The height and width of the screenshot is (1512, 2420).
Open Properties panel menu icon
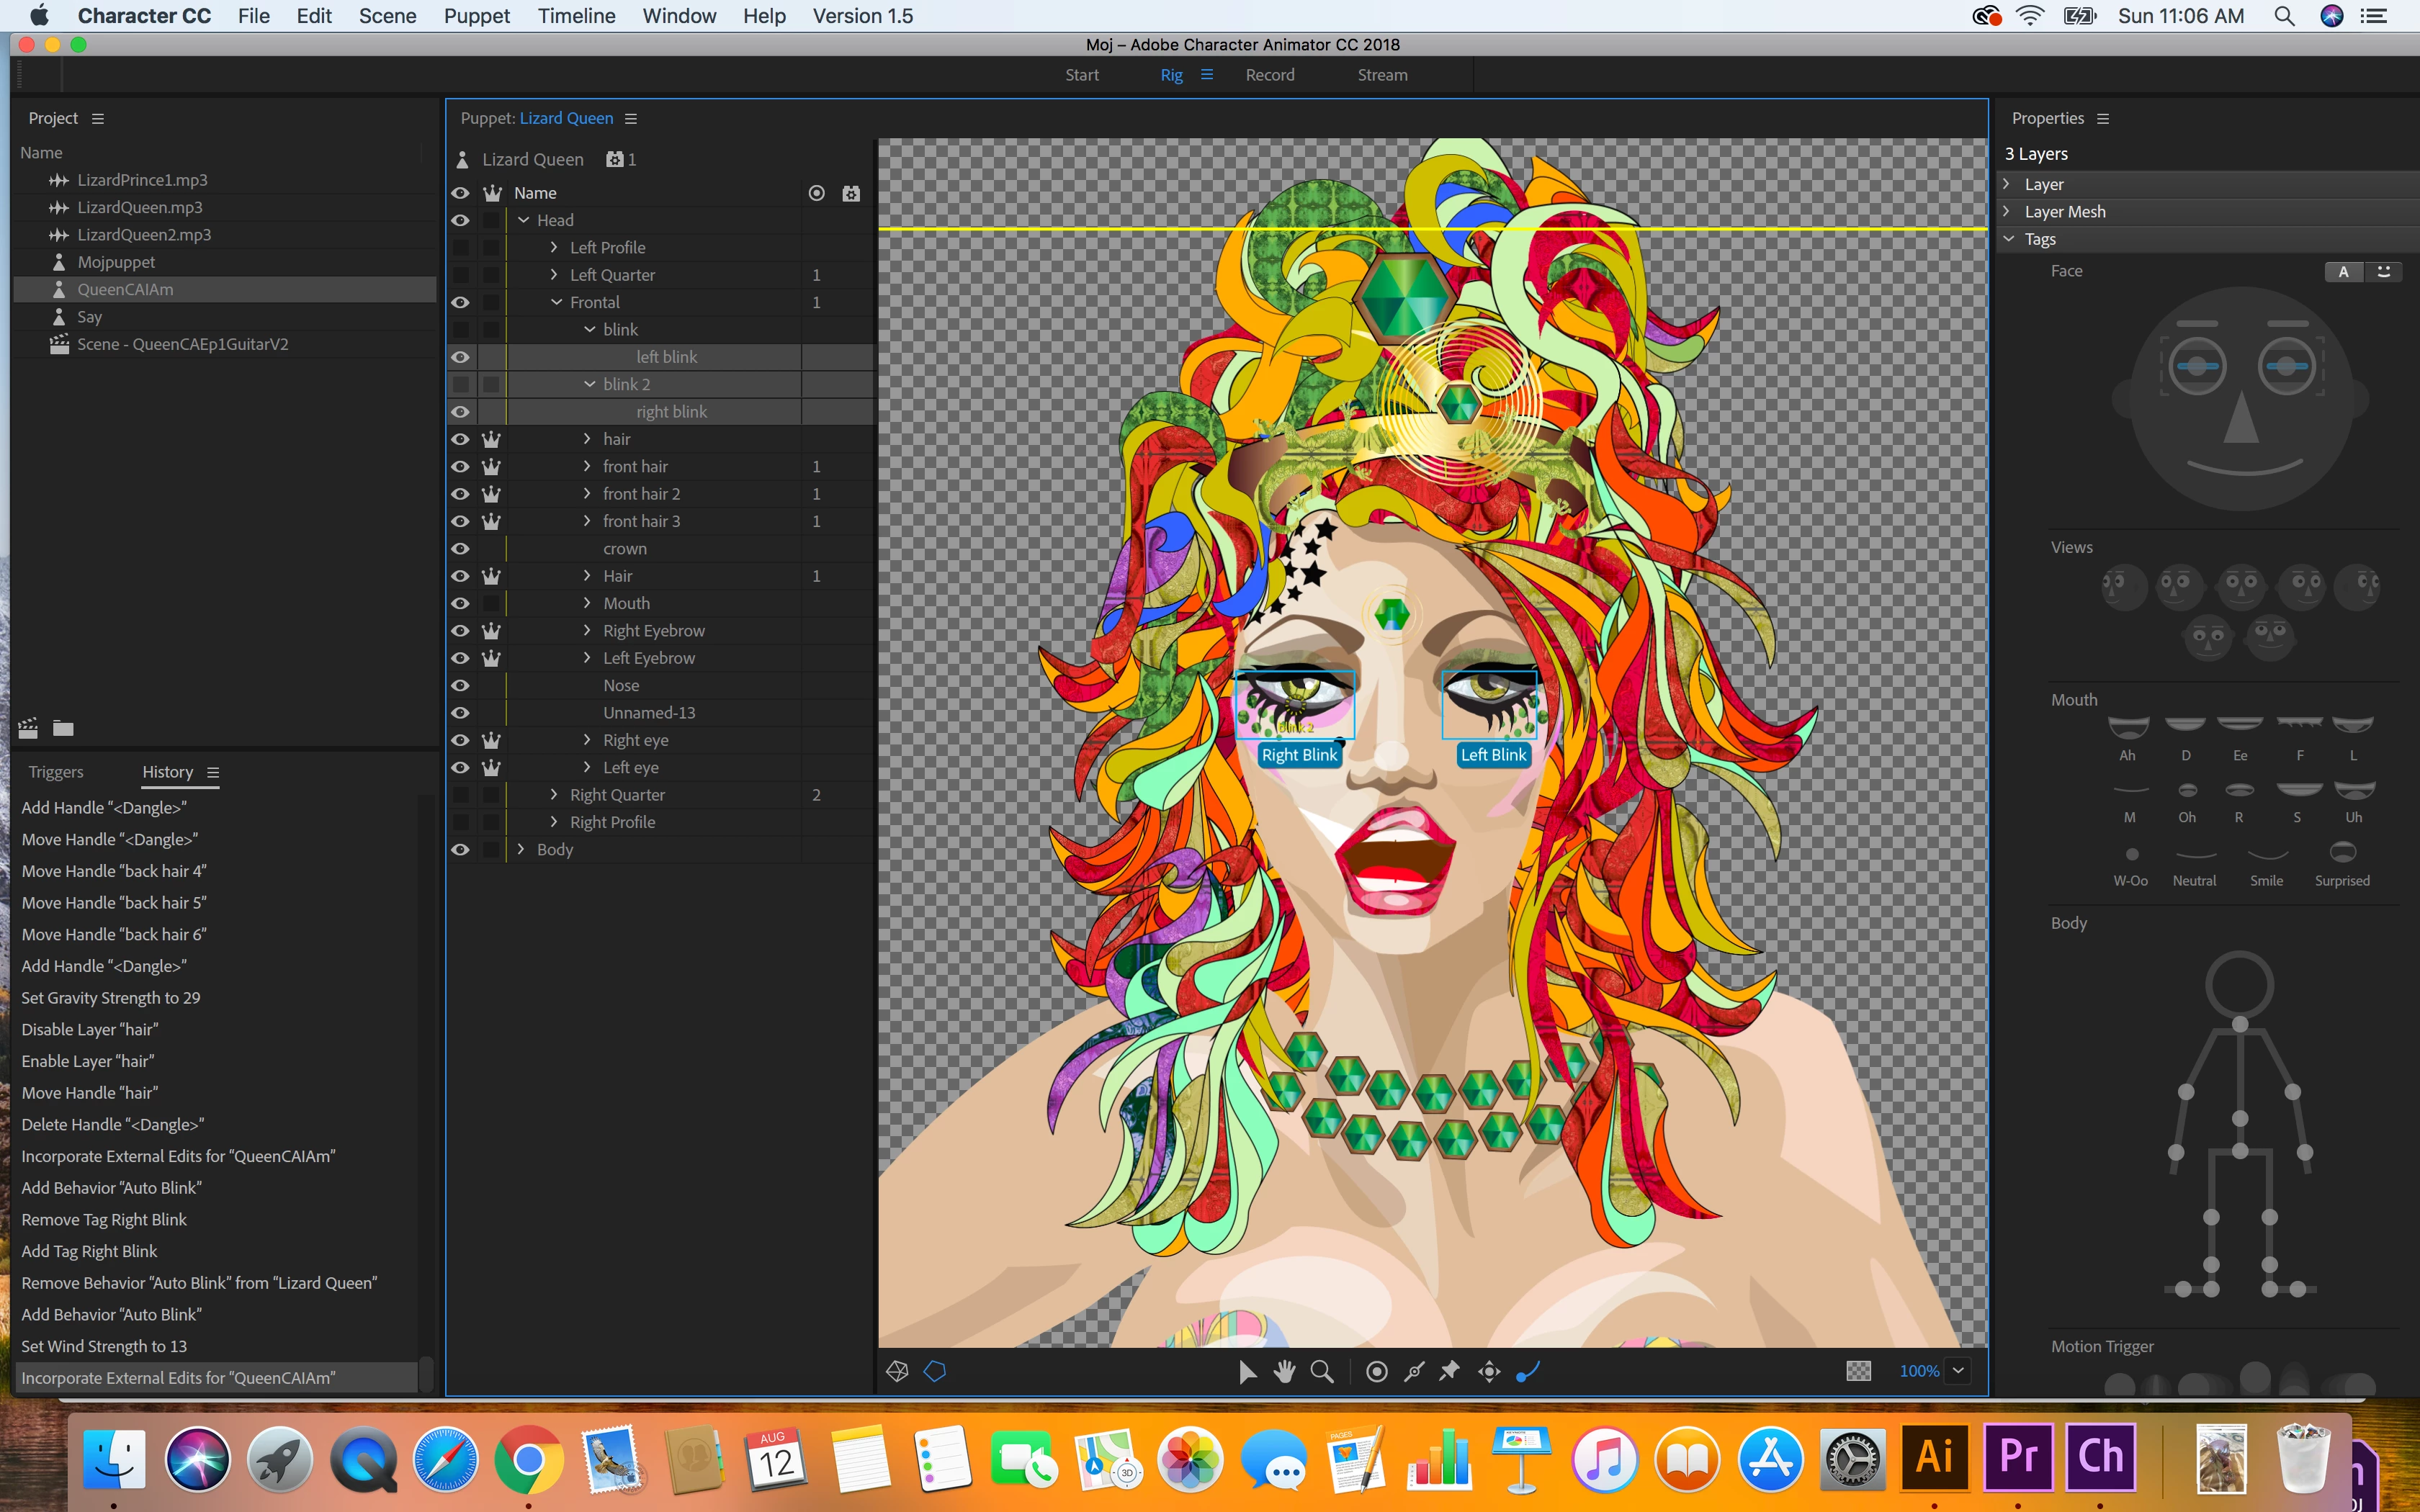click(x=2103, y=118)
